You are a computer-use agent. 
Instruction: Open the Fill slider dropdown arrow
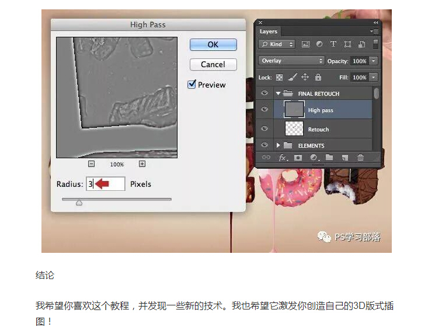(x=374, y=77)
